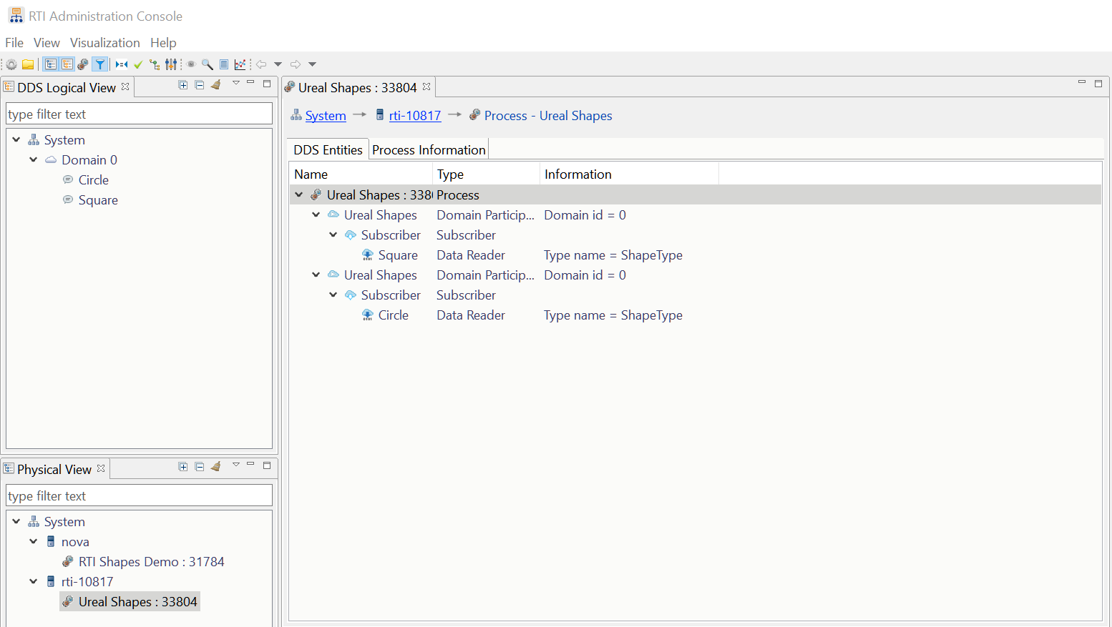Click the magnifying glass search icon
1112x627 pixels.
point(208,64)
